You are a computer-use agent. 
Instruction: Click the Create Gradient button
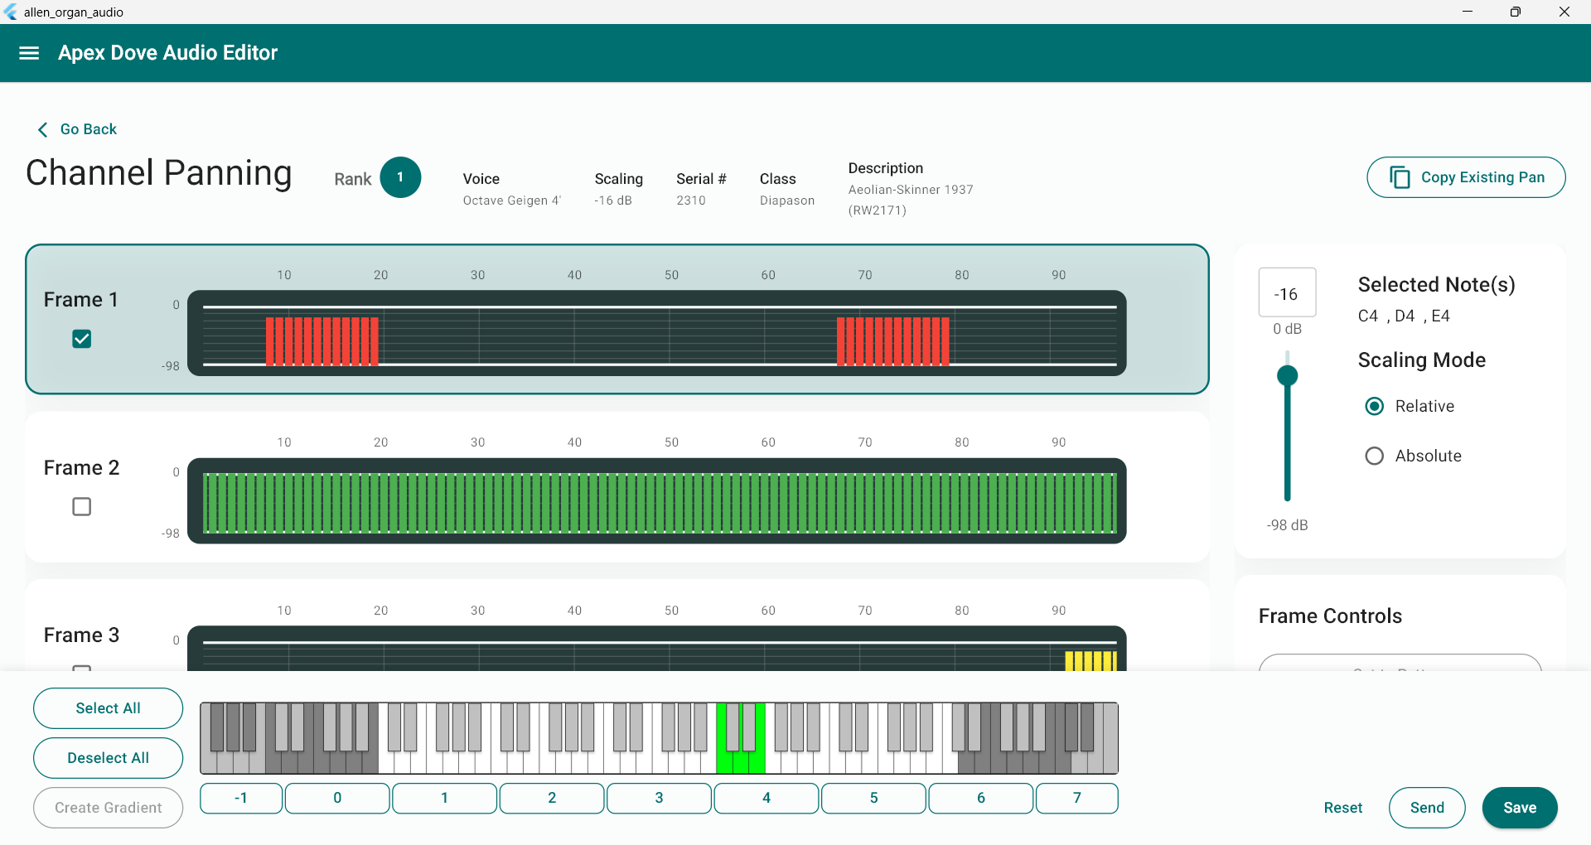click(108, 808)
